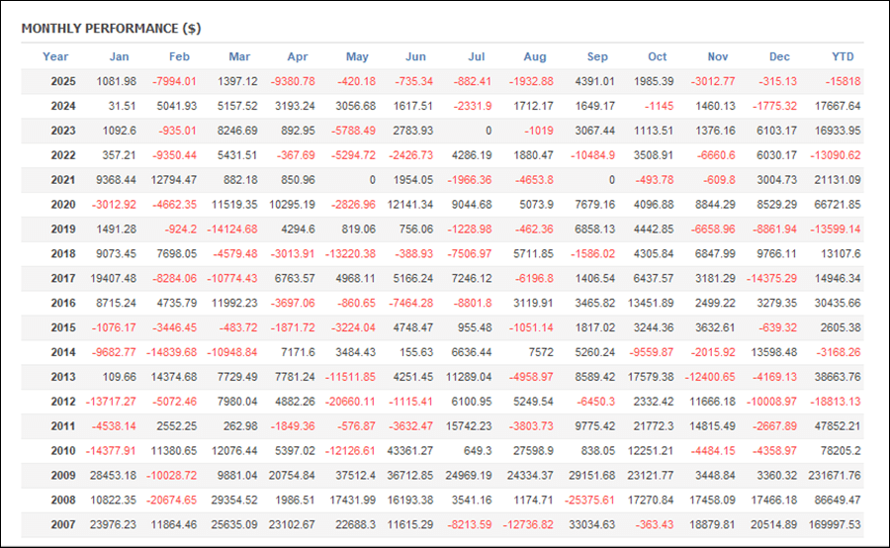
Task: Click the Dec column header
Action: [x=779, y=56]
